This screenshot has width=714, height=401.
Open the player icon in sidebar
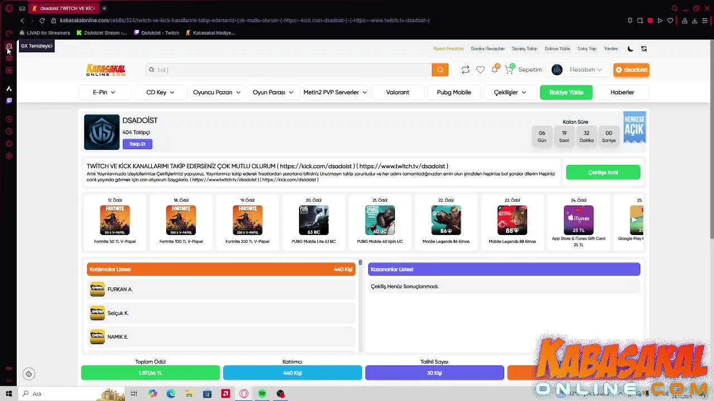(x=9, y=119)
